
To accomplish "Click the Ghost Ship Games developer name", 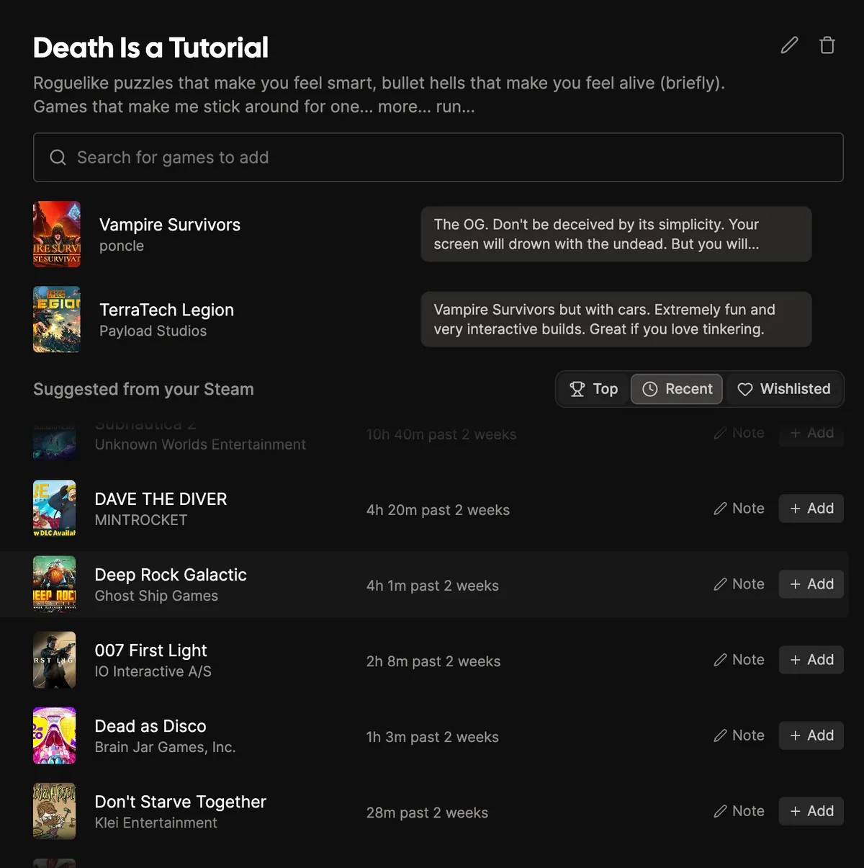I will pyautogui.click(x=156, y=596).
